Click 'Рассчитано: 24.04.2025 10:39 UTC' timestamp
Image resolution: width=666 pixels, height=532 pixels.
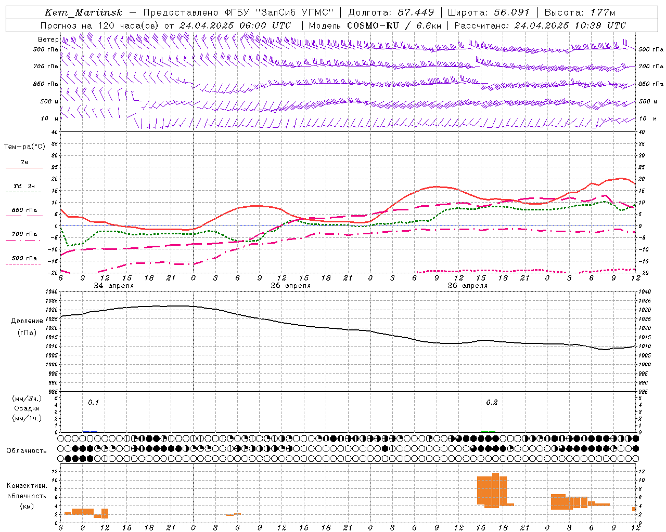(x=540, y=25)
